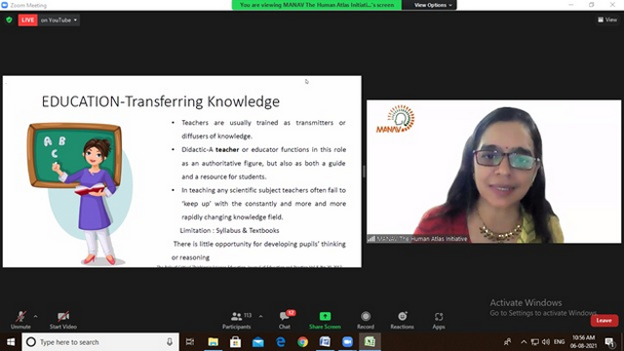624x351 pixels.
Task: Click the Windows taskbar search field
Action: [100, 342]
